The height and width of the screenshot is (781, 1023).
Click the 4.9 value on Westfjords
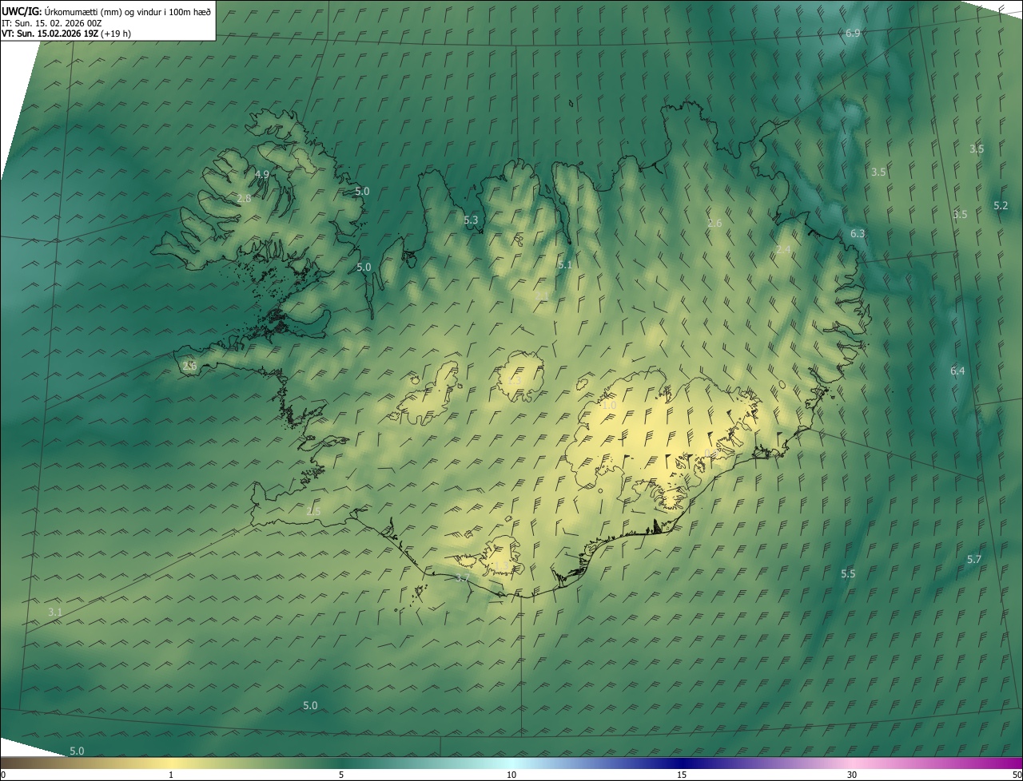tap(262, 175)
